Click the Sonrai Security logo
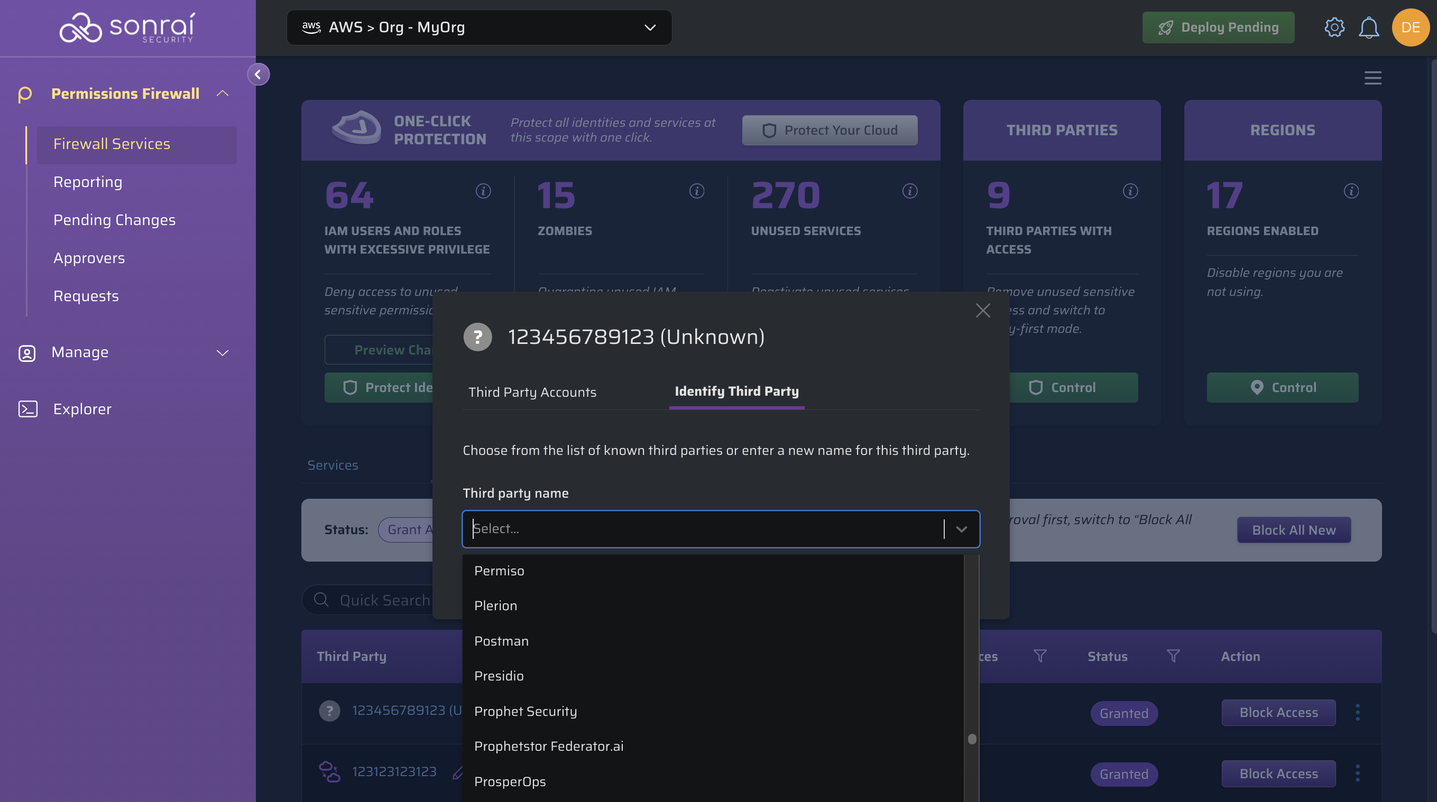 pyautogui.click(x=127, y=27)
